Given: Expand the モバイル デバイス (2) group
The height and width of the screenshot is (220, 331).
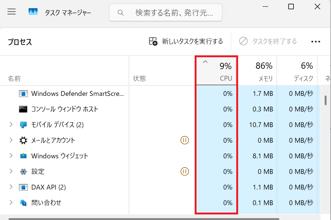Looking at the screenshot, I should [x=10, y=124].
